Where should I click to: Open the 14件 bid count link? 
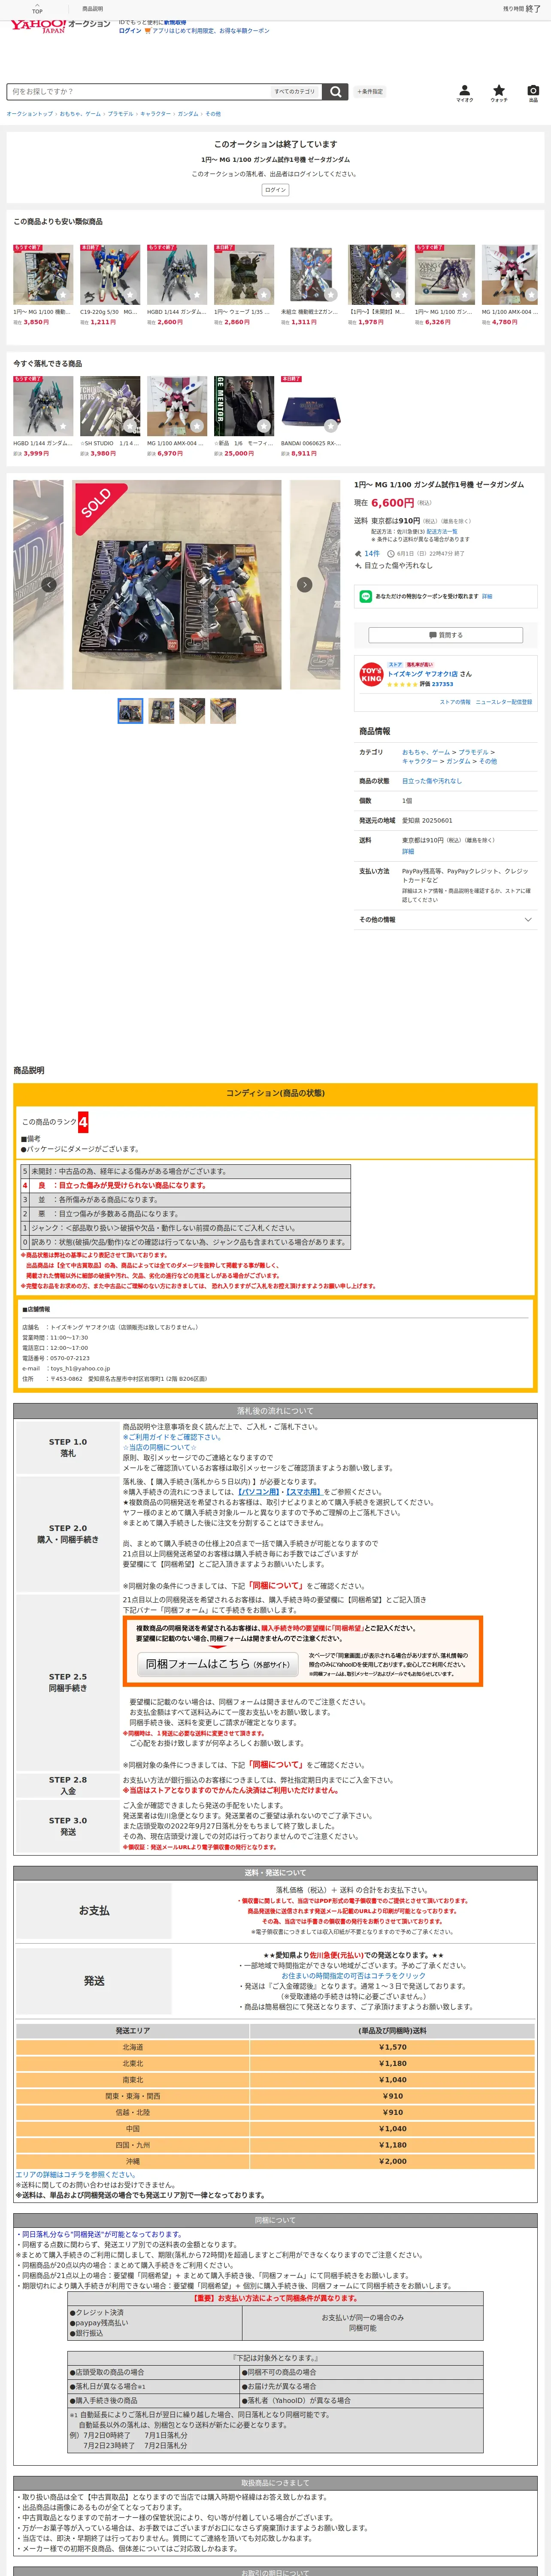(372, 553)
